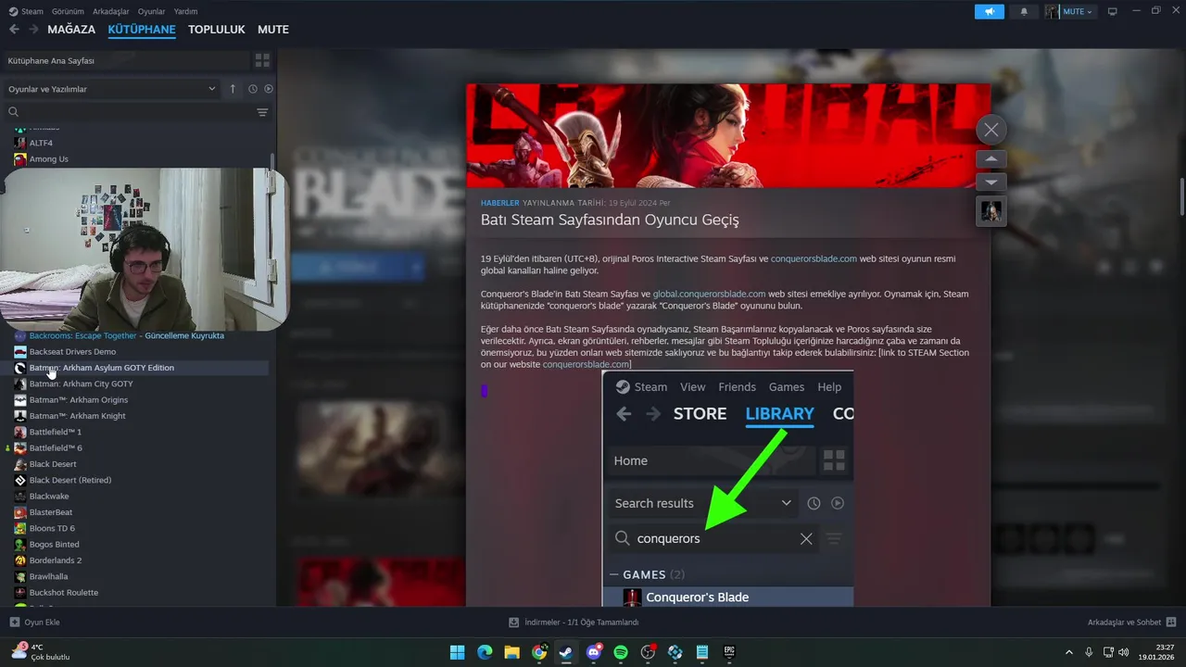The width and height of the screenshot is (1186, 667).
Task: Click the main page scrollbar
Action: (x=1182, y=195)
